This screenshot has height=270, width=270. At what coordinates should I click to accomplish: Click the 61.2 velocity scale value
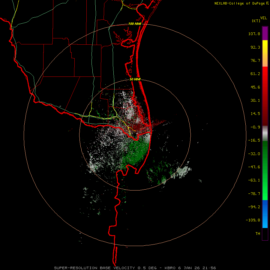(255, 74)
